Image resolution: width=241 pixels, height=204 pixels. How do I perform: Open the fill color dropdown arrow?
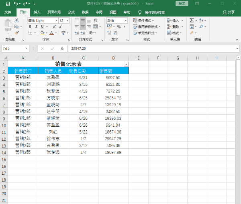point(47,33)
